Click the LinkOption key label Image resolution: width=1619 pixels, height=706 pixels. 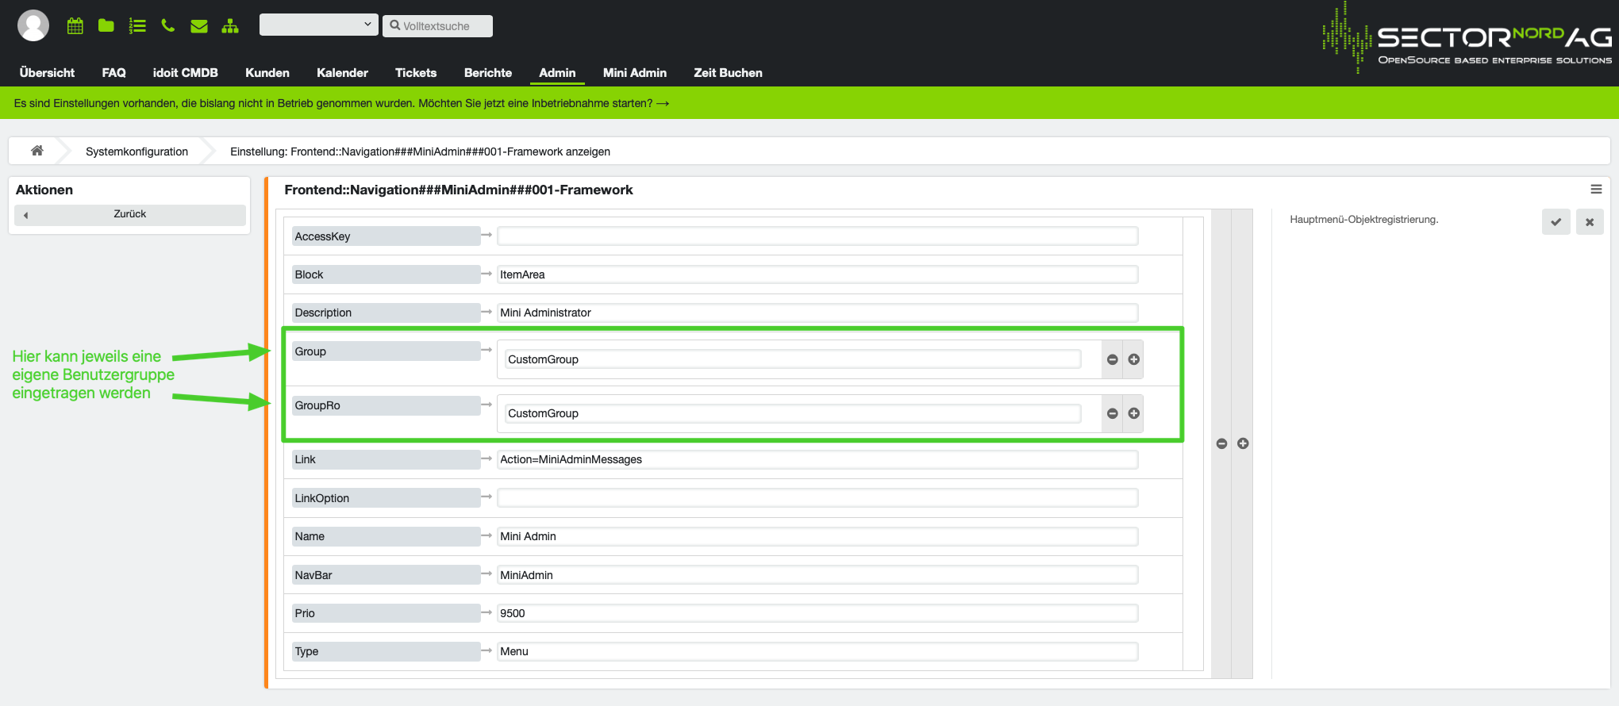386,498
